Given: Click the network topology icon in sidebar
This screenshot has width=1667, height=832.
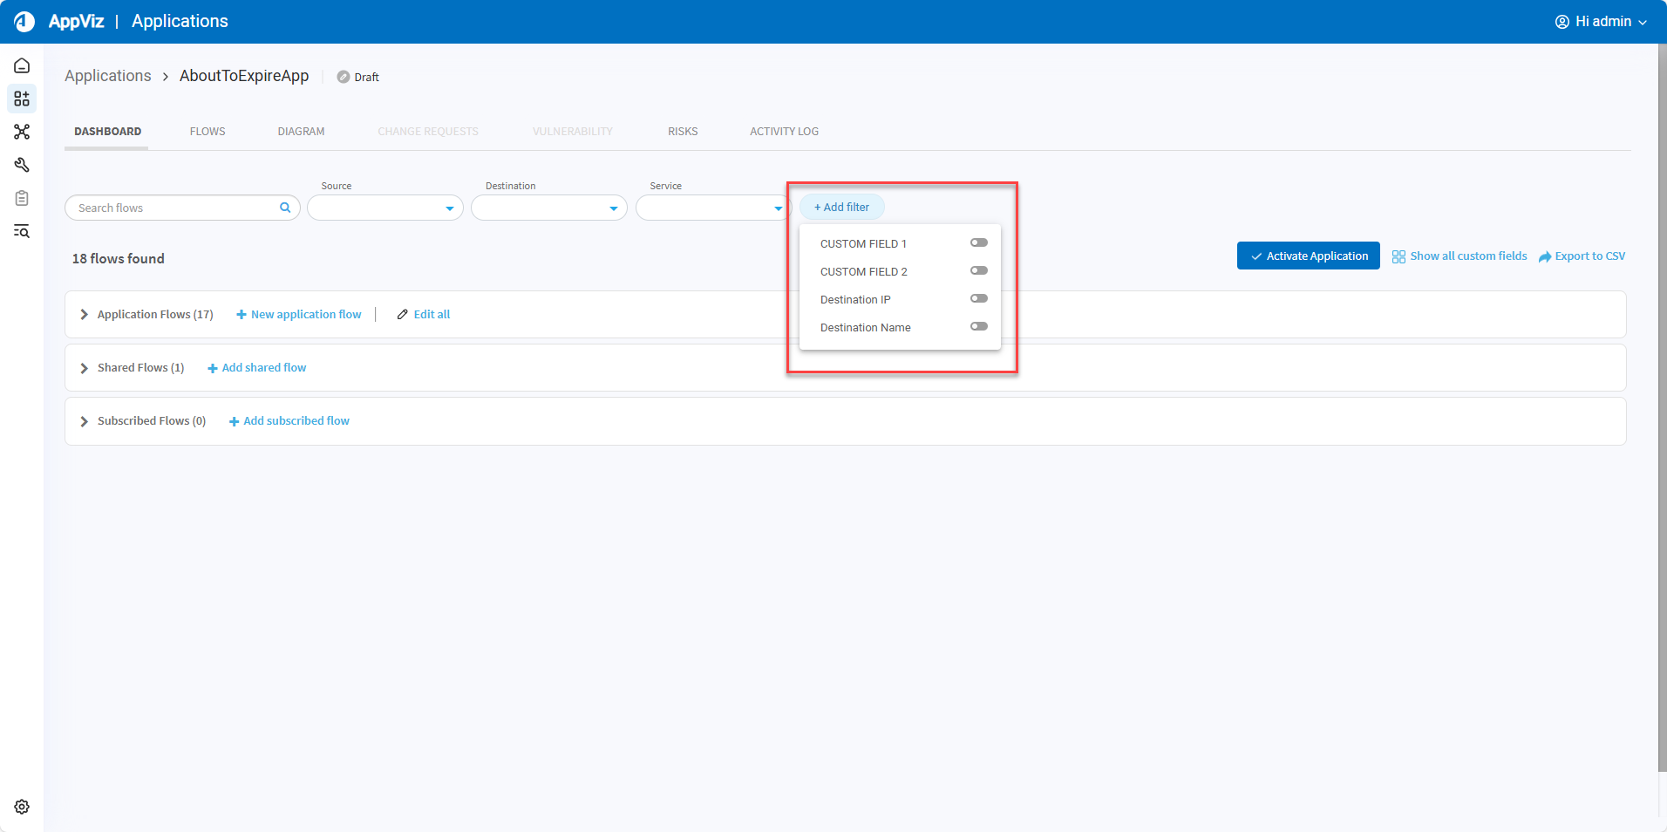Looking at the screenshot, I should (22, 132).
